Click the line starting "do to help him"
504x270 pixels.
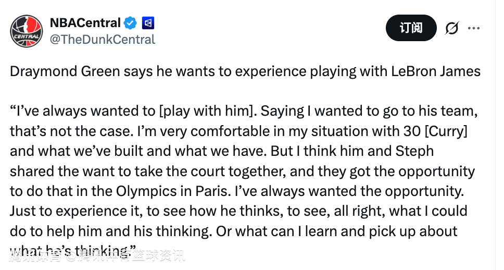(233, 231)
